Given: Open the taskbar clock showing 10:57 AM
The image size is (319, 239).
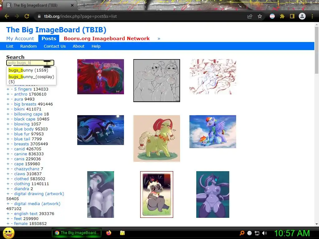Looking at the screenshot, I should [x=292, y=233].
